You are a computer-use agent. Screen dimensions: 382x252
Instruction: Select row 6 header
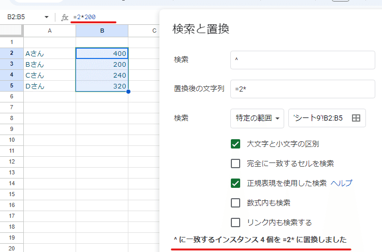coord(12,96)
